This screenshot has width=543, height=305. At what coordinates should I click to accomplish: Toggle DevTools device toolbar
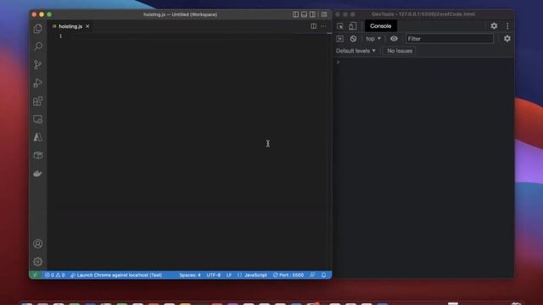353,26
